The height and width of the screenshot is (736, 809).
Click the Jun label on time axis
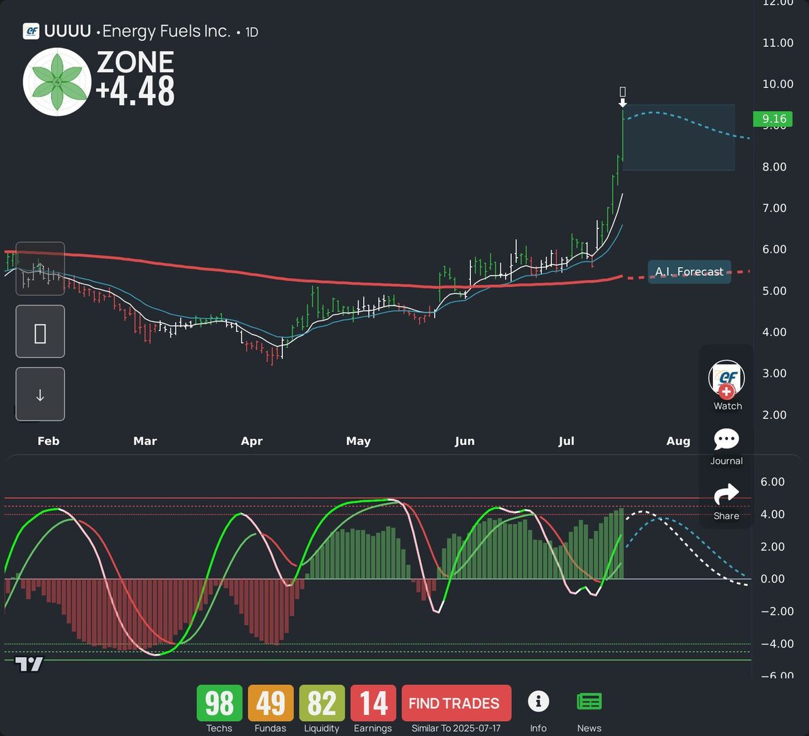coord(464,441)
